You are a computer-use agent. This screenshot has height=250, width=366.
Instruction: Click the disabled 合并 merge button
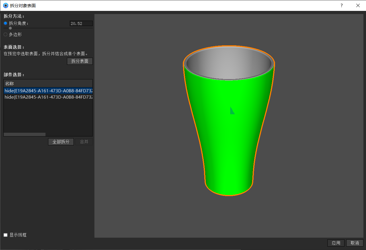(84, 142)
